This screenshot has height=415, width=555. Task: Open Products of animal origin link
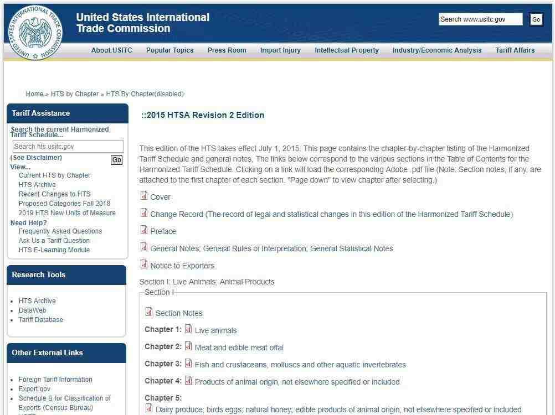[297, 382]
